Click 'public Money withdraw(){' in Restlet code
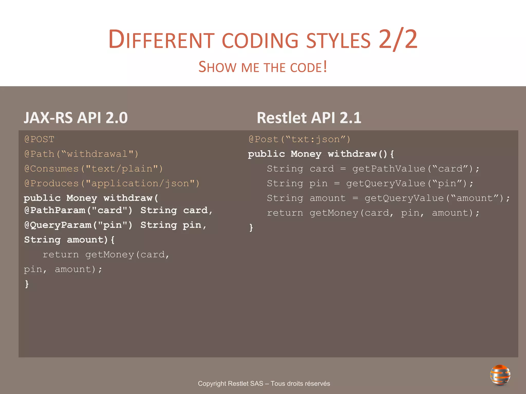The width and height of the screenshot is (526, 394). (x=321, y=154)
